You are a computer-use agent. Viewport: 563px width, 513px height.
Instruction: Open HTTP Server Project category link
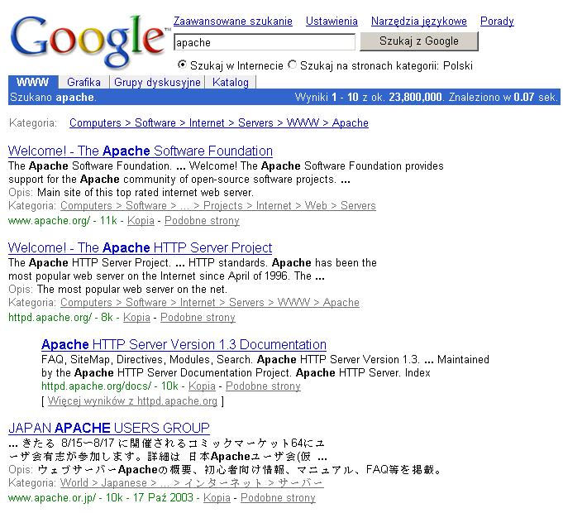(210, 303)
